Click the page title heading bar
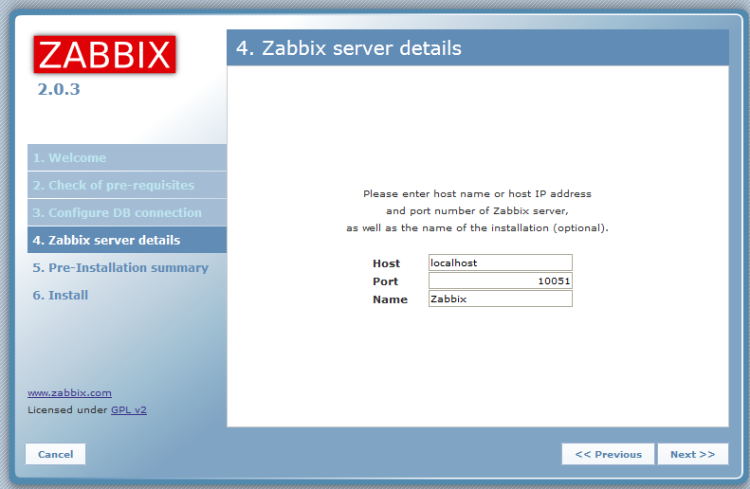The image size is (750, 489). point(477,48)
